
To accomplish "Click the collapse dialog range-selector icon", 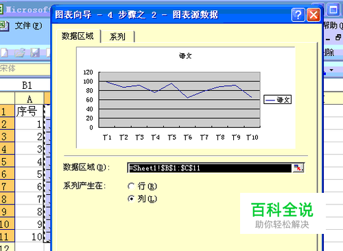I will [298, 168].
